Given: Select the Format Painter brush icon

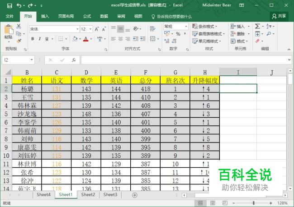Looking at the screenshot, I should (x=19, y=41).
